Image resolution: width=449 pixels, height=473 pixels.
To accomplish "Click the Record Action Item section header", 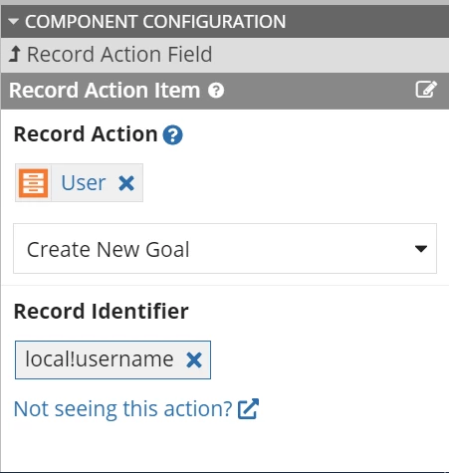I will tap(225, 91).
